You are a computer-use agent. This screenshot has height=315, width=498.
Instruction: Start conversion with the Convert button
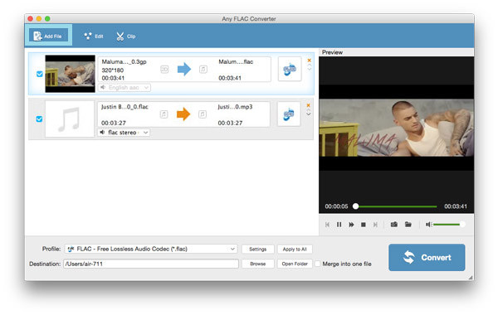[427, 257]
